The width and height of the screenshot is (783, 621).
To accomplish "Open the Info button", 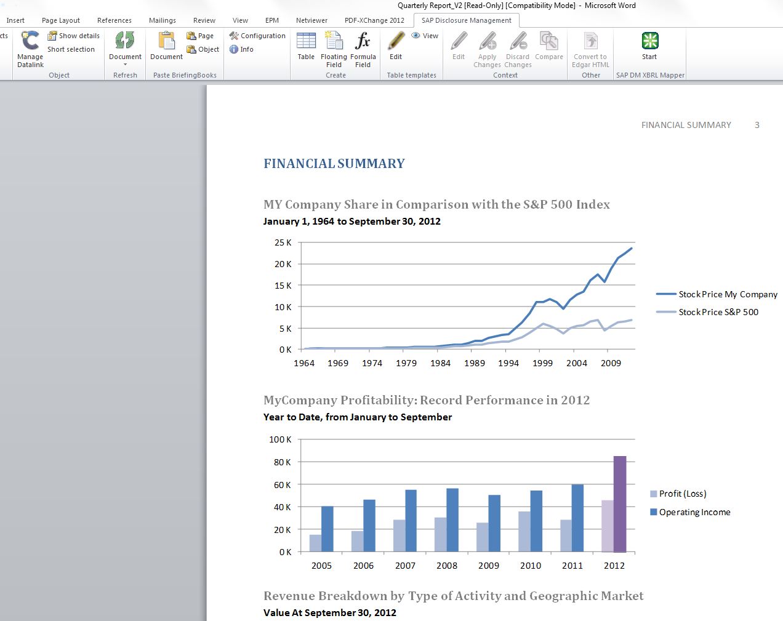I will tap(241, 49).
